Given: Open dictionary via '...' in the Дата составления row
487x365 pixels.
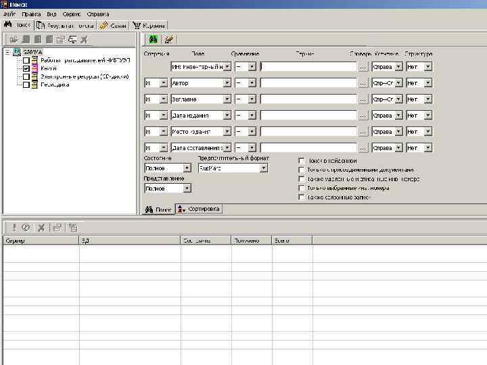Looking at the screenshot, I should [x=363, y=148].
